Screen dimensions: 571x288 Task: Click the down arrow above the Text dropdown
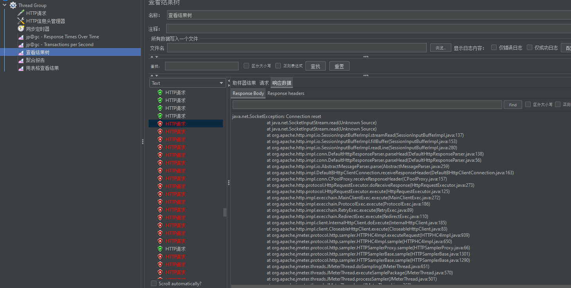pyautogui.click(x=156, y=75)
